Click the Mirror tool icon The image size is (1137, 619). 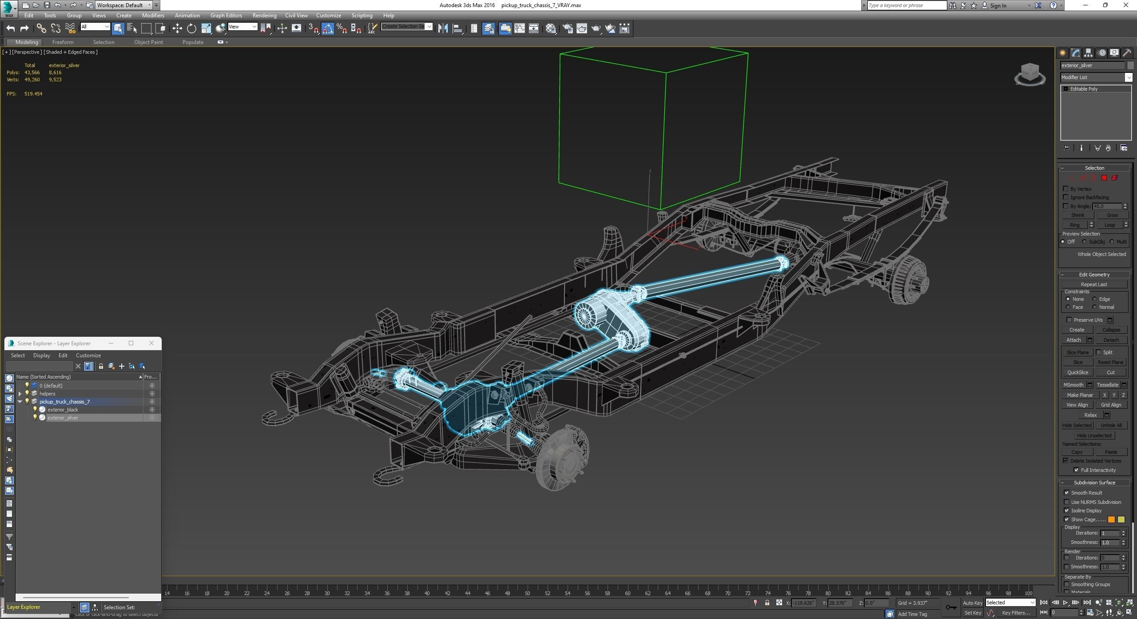pyautogui.click(x=442, y=29)
